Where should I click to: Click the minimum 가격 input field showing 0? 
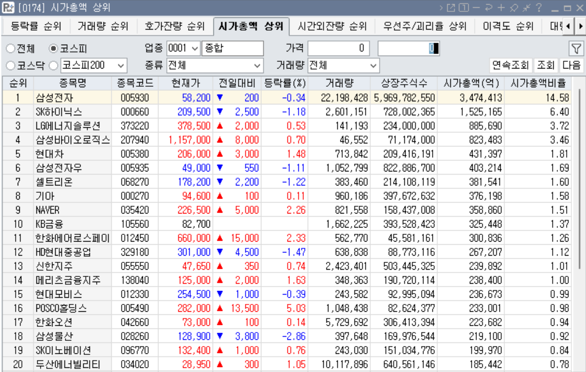click(x=339, y=48)
